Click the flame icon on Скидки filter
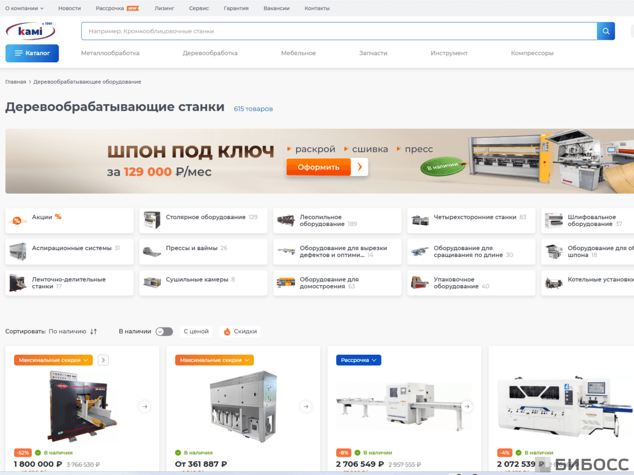This screenshot has height=475, width=634. pyautogui.click(x=227, y=332)
